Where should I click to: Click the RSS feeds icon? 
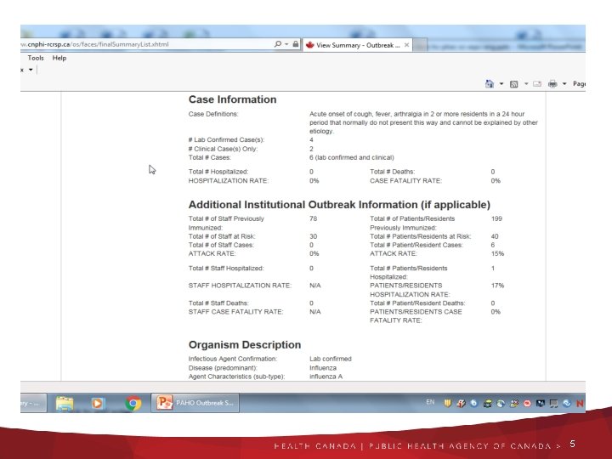tap(514, 84)
